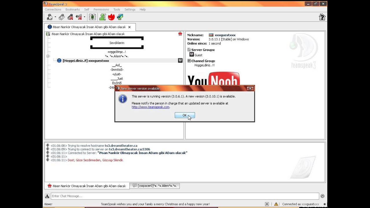Click the ts3.dreamtheater.ca:5306 log entry
The image size is (370, 208).
[129, 149]
